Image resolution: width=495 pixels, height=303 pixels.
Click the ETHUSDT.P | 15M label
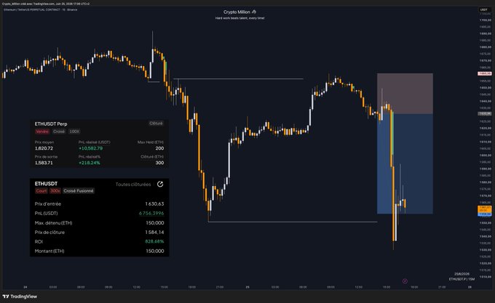462,279
